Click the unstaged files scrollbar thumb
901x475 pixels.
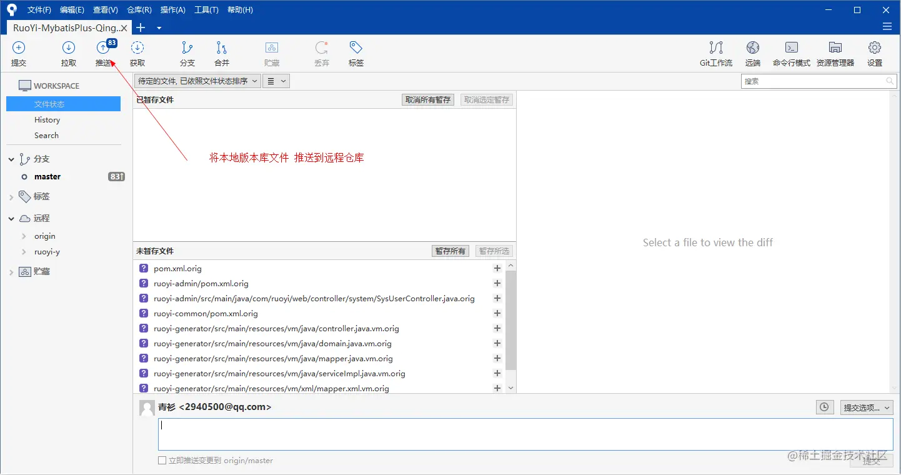[x=510, y=320]
